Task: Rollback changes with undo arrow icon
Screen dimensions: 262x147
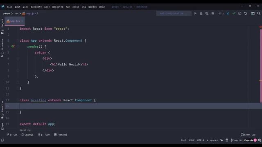Action: click(246, 13)
